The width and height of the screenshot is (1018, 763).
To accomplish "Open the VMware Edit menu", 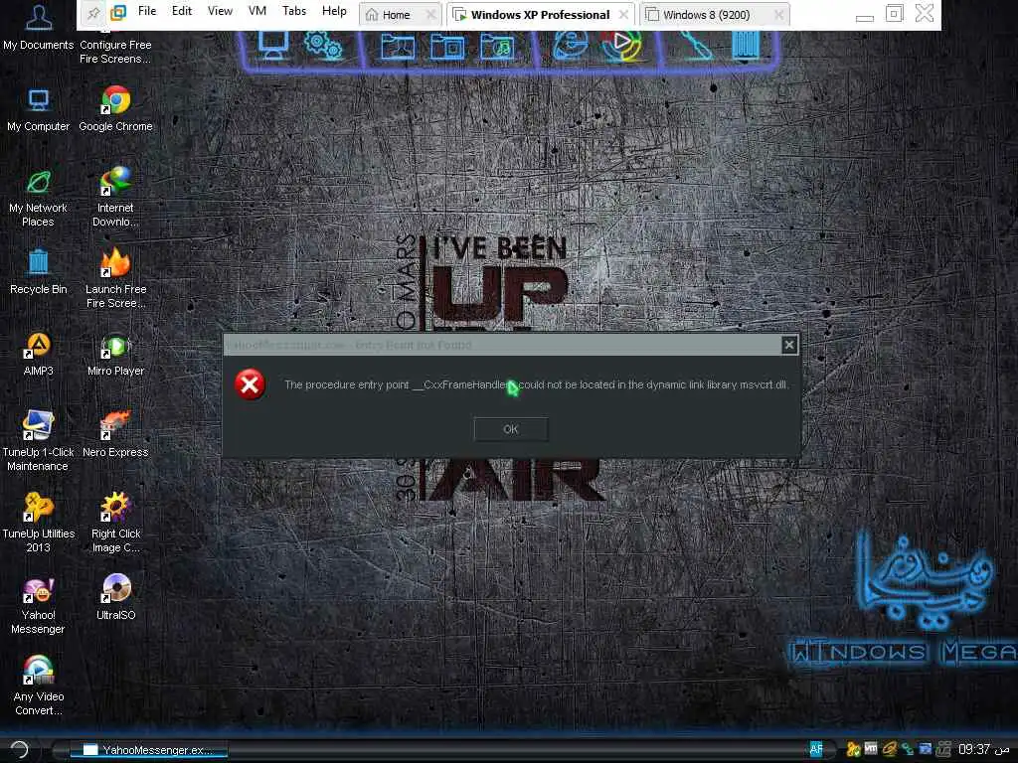I will coord(182,11).
